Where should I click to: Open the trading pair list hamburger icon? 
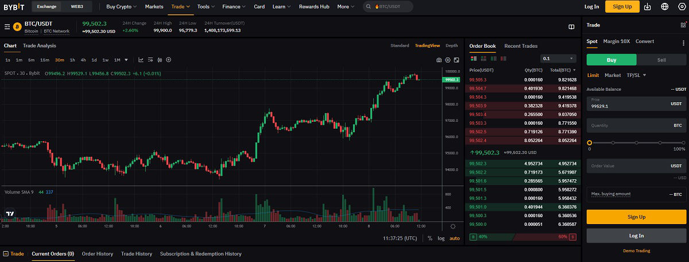[x=7, y=26]
